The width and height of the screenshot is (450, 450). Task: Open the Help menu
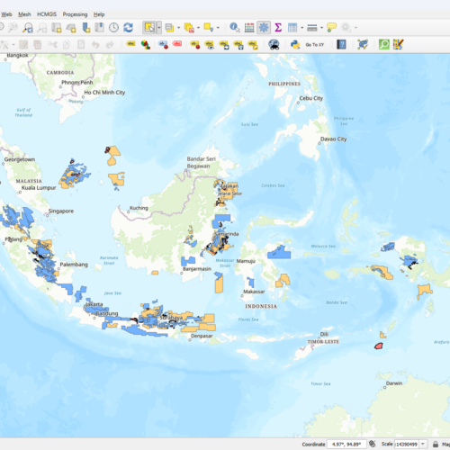point(99,14)
